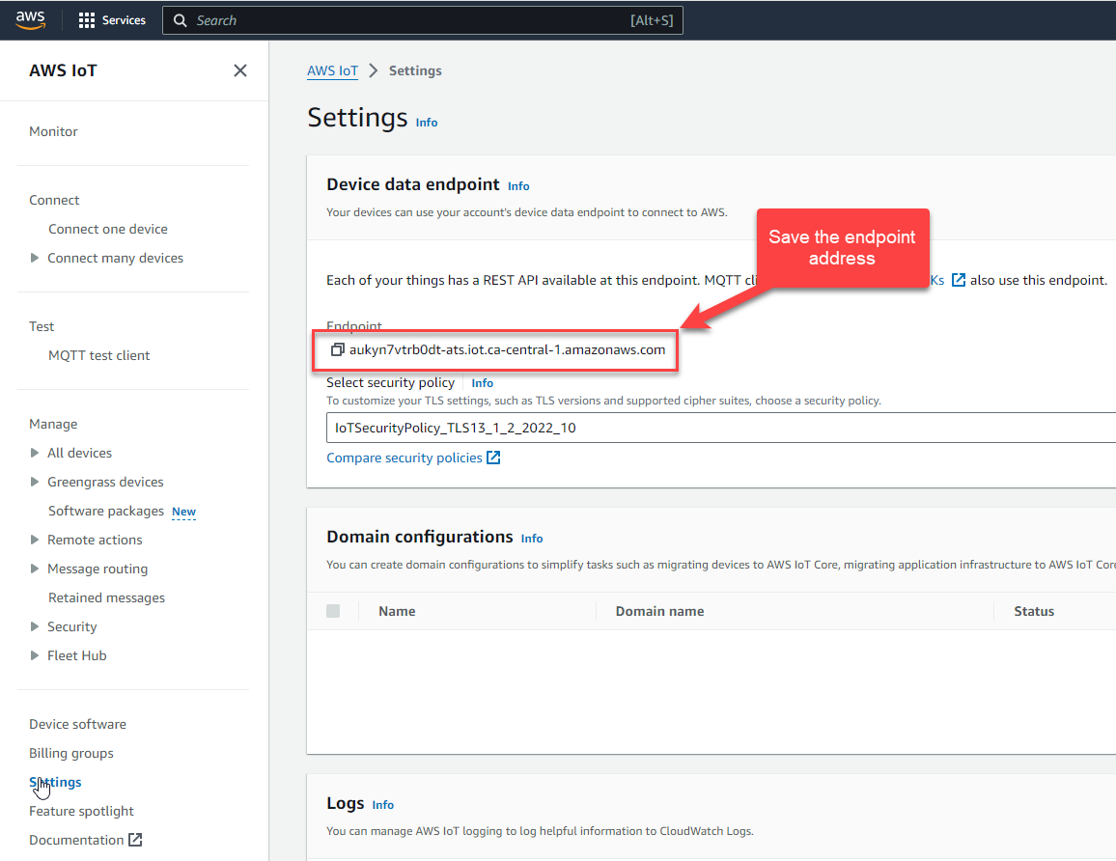Open Software packages page
1116x861 pixels.
(x=106, y=511)
